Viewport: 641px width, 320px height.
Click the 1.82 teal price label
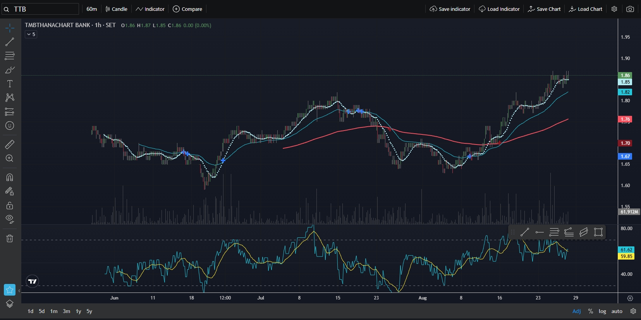click(x=625, y=92)
